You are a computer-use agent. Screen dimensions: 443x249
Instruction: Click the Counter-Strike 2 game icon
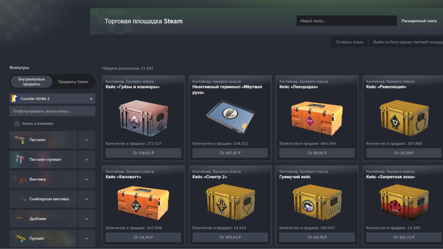click(15, 99)
